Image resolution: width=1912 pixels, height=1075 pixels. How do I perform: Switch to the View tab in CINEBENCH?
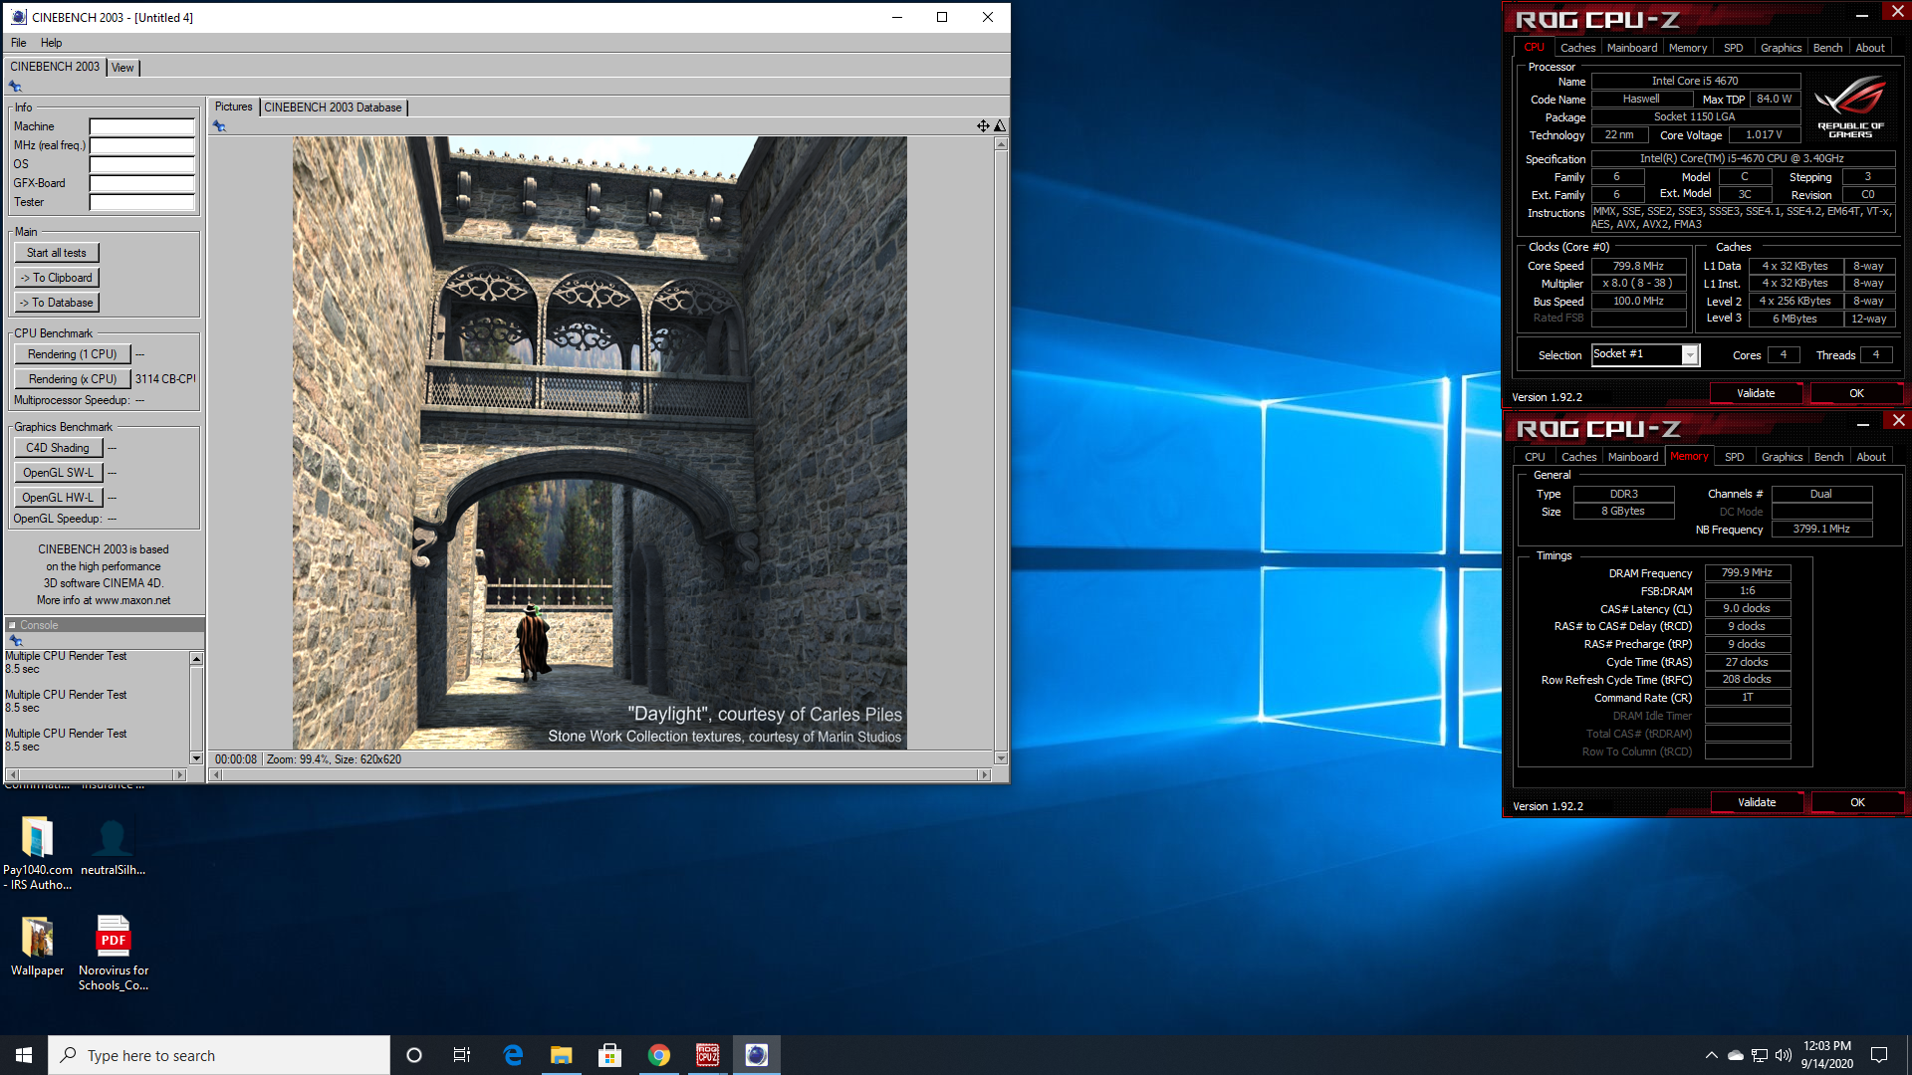coord(122,68)
